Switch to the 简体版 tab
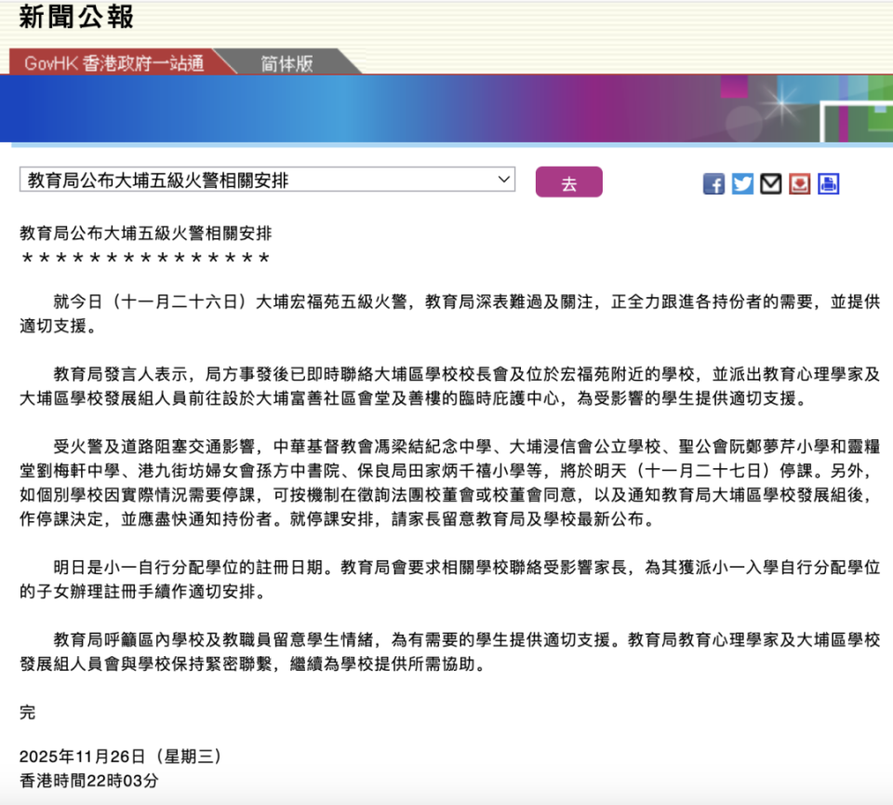Screen dimensions: 893x805 click(288, 63)
